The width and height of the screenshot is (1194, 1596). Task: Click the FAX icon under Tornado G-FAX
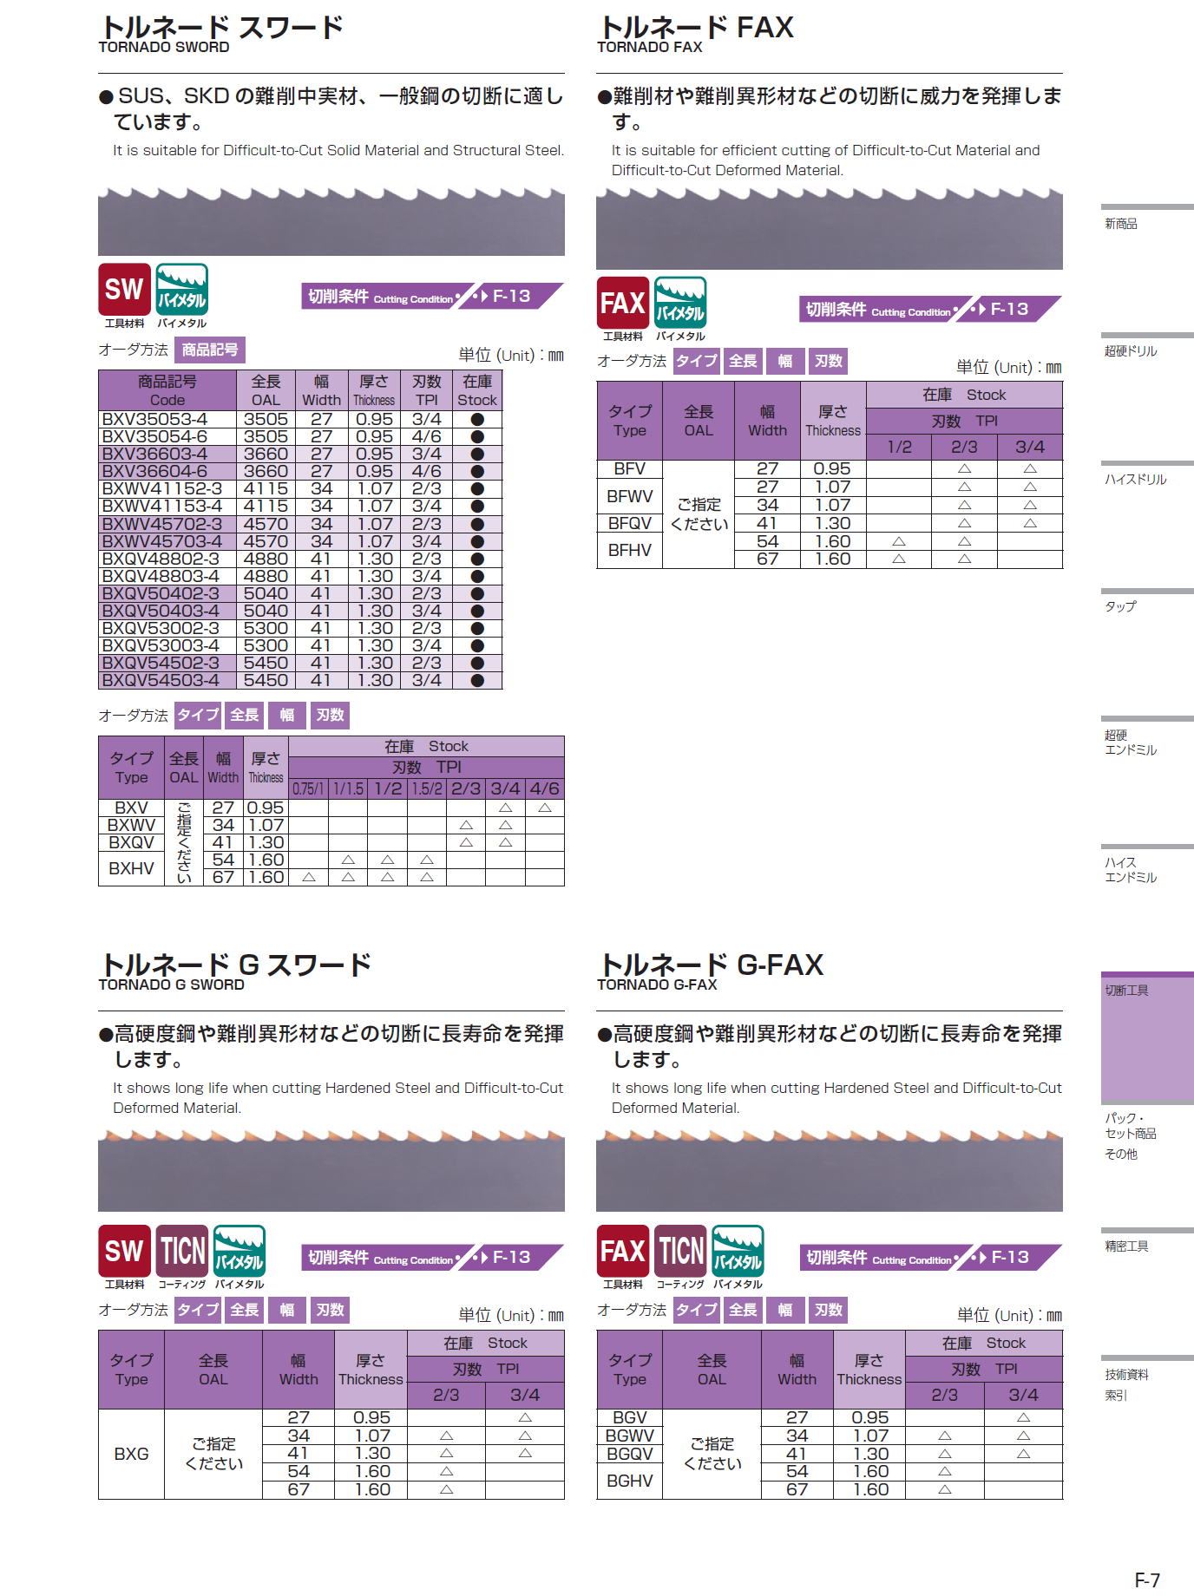[x=623, y=1251]
